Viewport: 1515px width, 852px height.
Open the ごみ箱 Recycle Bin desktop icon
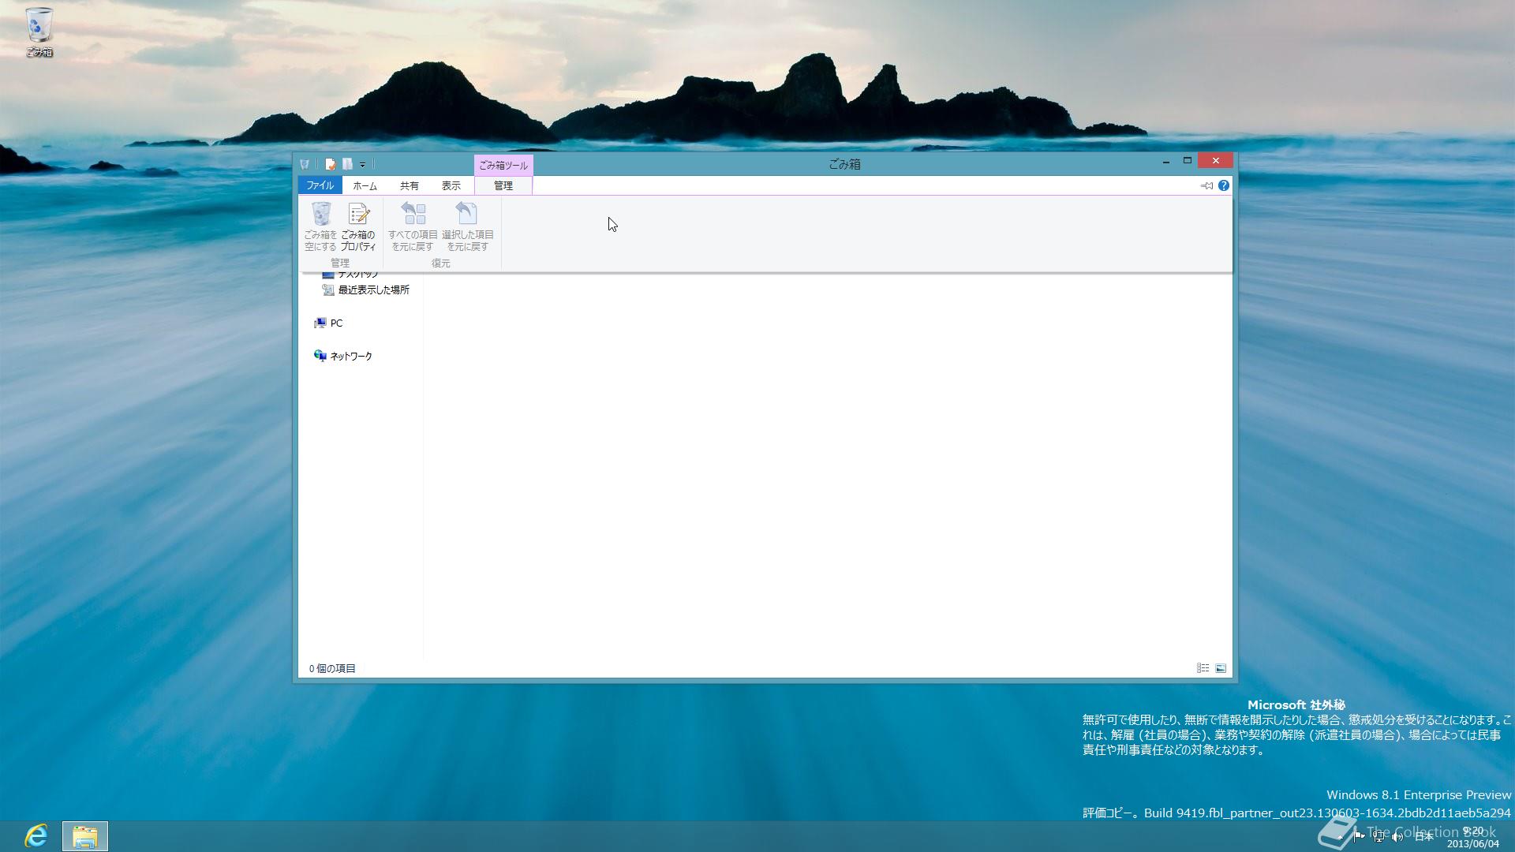39,32
